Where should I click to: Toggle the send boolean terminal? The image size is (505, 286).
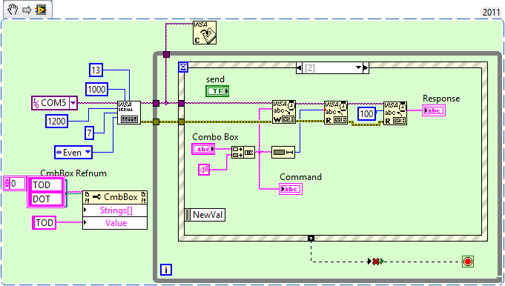tap(217, 91)
